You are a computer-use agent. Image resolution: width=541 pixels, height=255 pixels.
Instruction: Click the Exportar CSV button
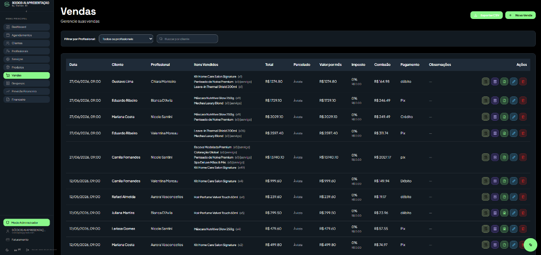[487, 15]
